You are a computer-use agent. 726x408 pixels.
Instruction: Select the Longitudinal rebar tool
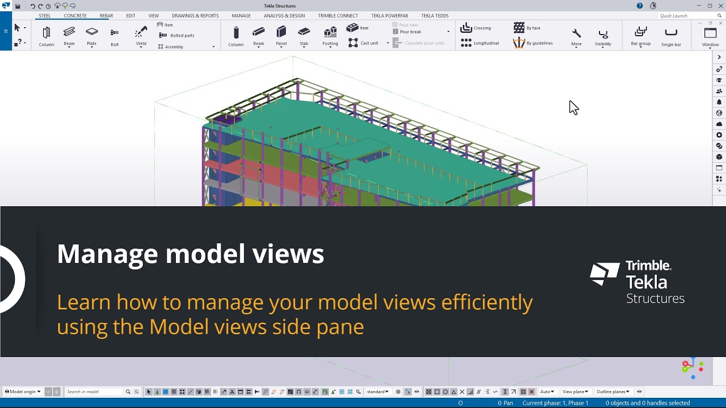[480, 43]
